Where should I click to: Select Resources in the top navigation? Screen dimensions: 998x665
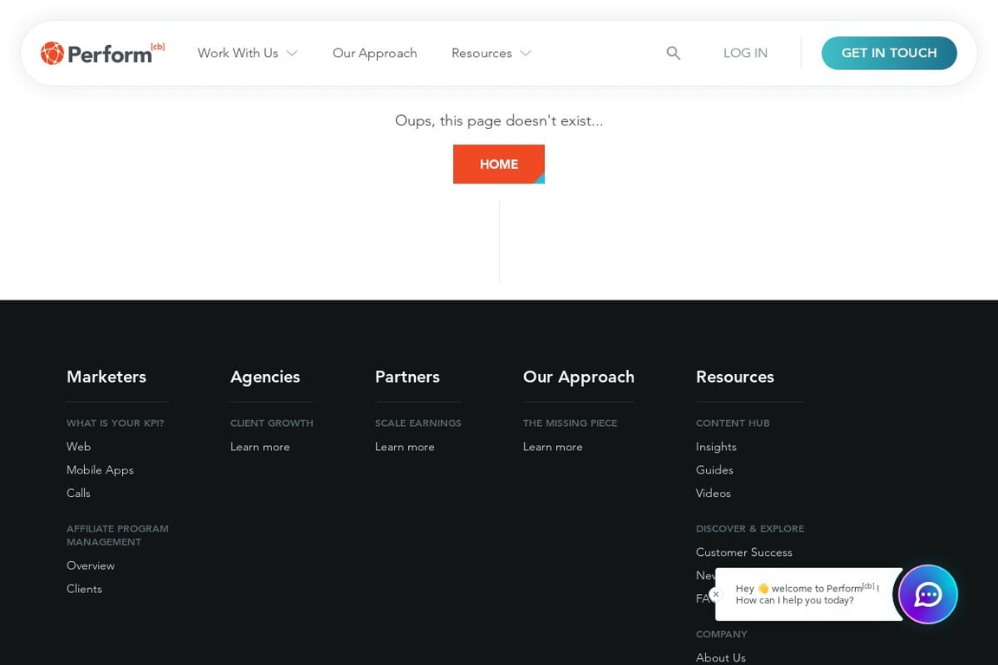(x=482, y=53)
